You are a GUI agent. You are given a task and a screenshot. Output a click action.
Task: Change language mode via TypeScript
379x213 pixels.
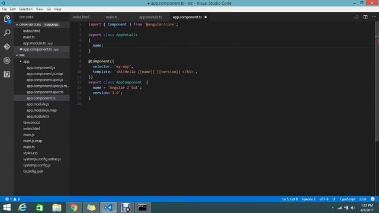[348, 199]
